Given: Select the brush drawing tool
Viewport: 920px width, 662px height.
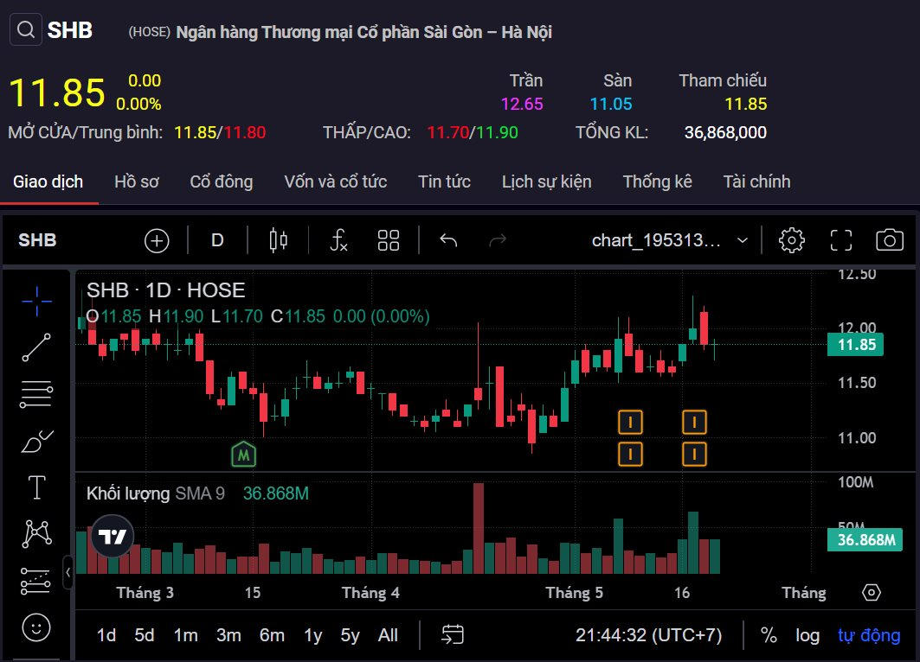Looking at the screenshot, I should [x=36, y=441].
